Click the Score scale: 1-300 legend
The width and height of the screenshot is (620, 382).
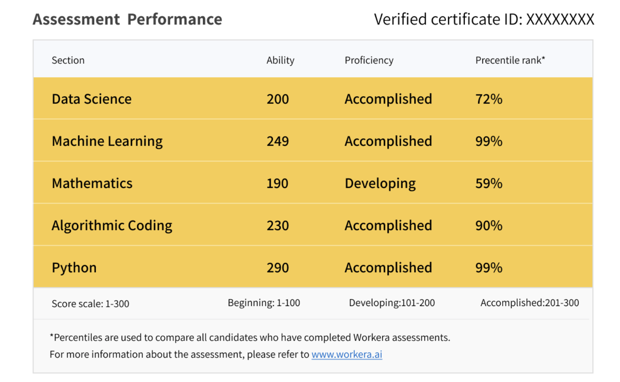point(90,304)
